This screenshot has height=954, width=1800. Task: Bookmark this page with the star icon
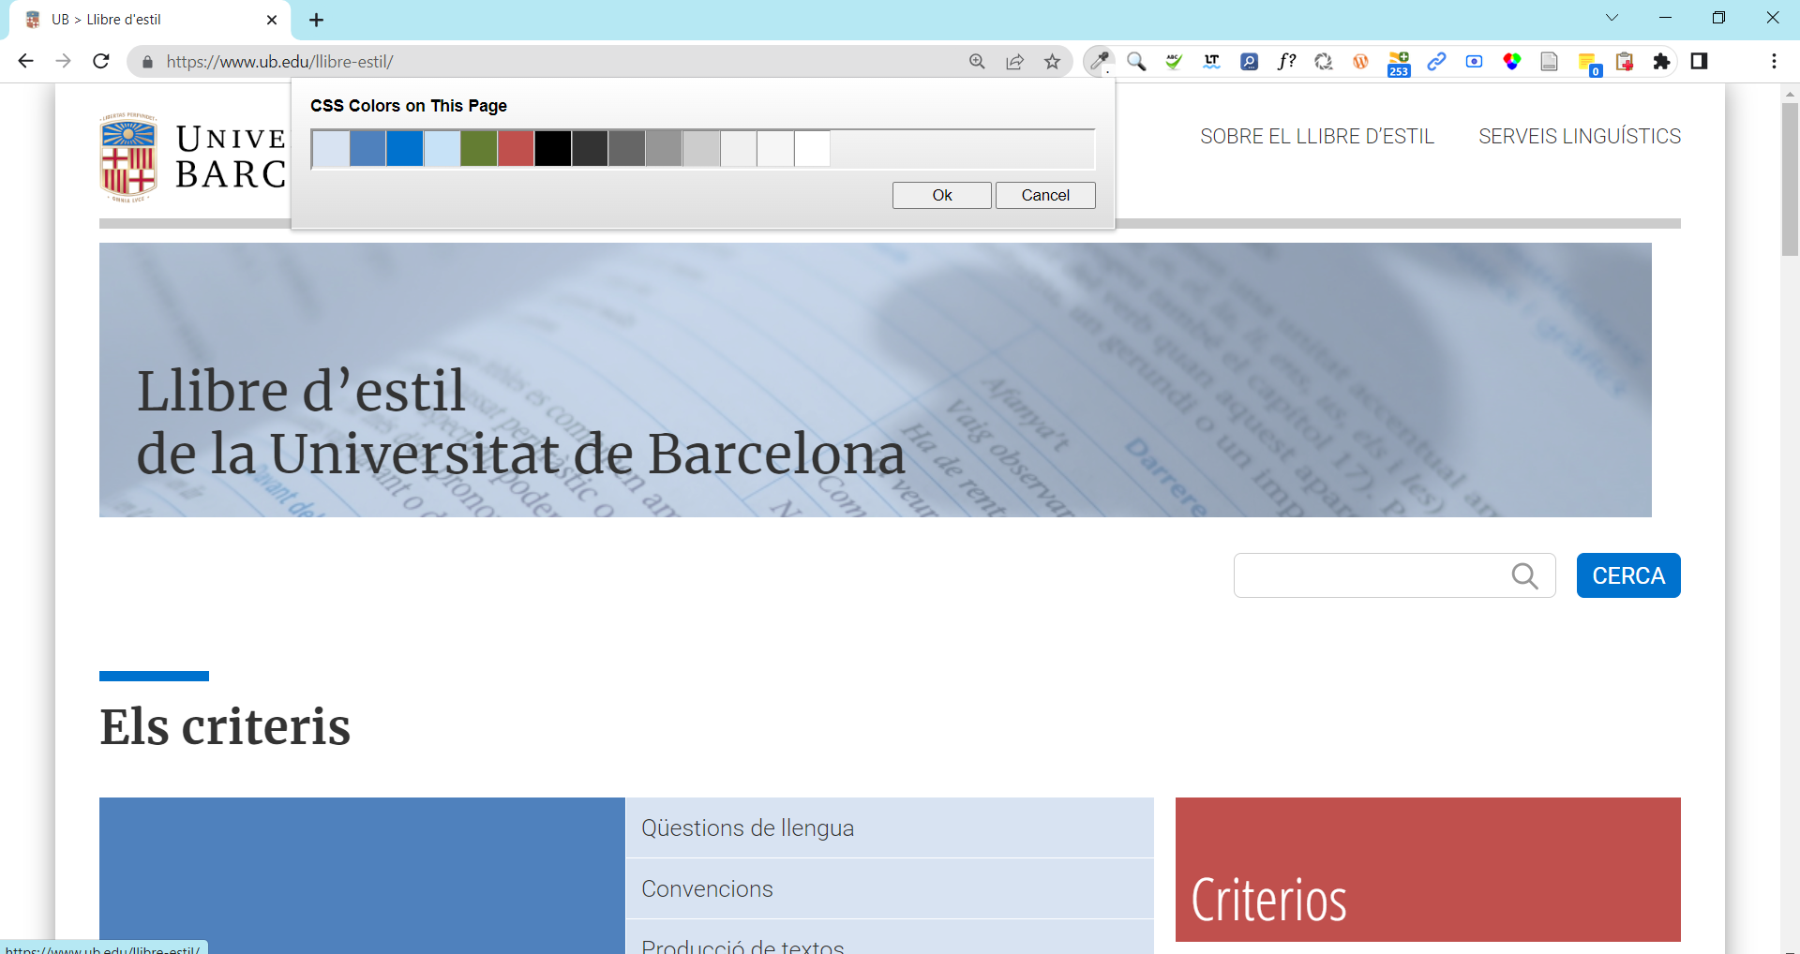point(1053,61)
